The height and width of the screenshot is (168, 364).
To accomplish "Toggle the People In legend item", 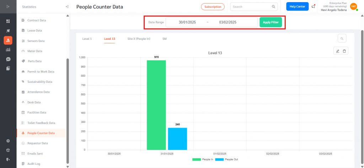I will (203, 159).
